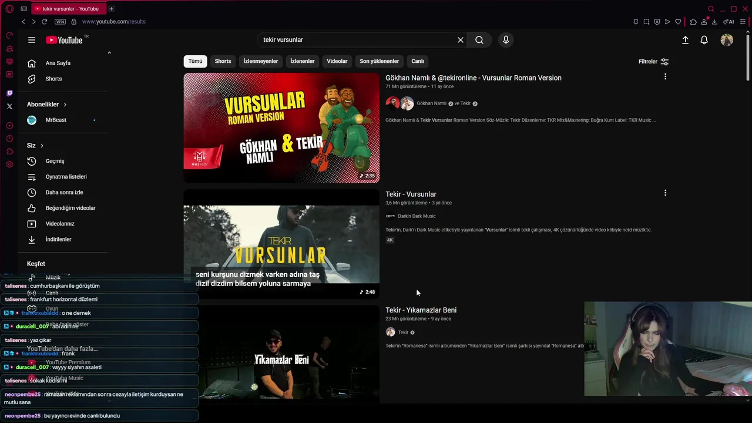Viewport: 752px width, 423px height.
Task: Go forward in browser history
Action: click(x=33, y=22)
